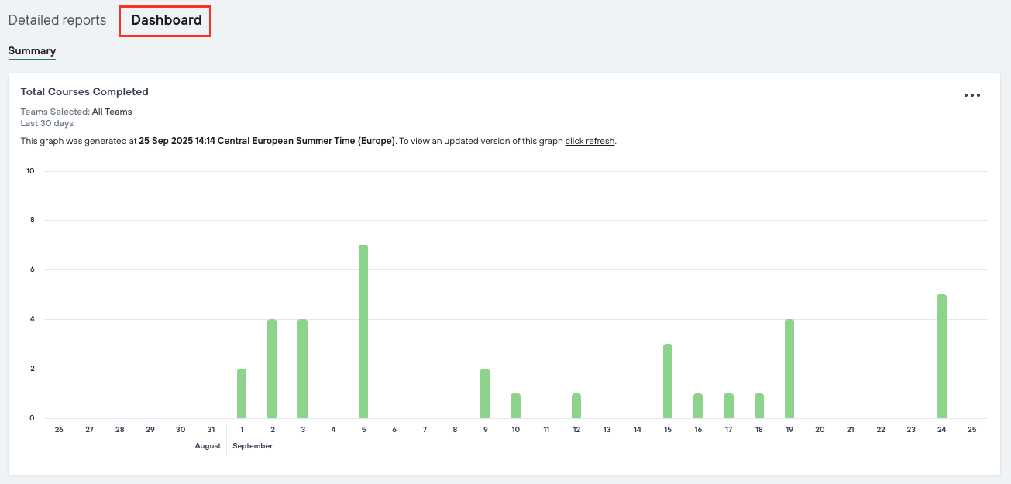Click the 'click refresh' link
Image resolution: width=1011 pixels, height=484 pixels.
point(590,141)
